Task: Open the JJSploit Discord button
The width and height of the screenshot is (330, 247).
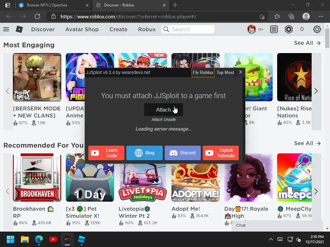Action: (x=182, y=153)
